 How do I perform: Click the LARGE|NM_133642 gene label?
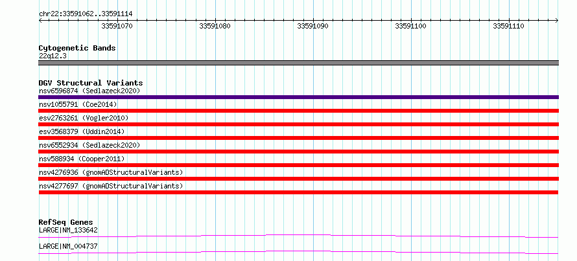[x=68, y=230]
